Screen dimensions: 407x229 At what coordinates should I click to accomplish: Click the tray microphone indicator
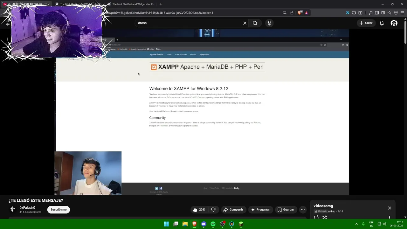click(363, 224)
